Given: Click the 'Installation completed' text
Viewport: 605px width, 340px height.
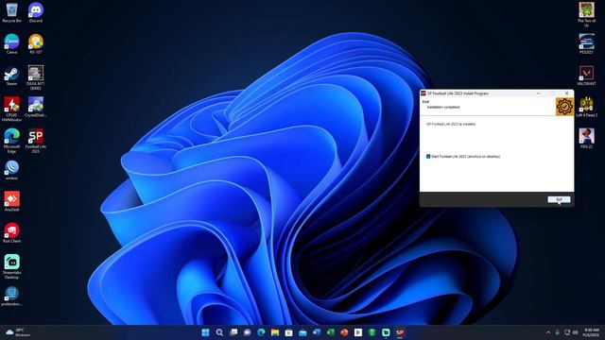Looking at the screenshot, I should pos(443,107).
